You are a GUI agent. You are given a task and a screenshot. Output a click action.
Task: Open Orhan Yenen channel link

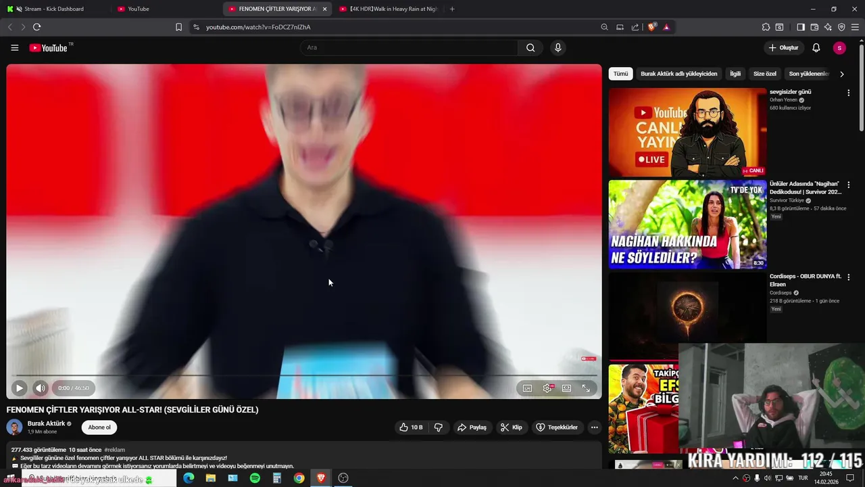point(784,100)
